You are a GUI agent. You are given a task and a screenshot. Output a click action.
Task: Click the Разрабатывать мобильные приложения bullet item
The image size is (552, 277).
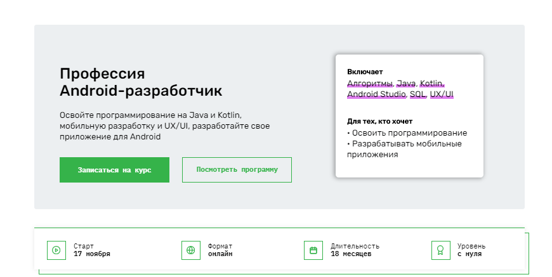point(404,149)
